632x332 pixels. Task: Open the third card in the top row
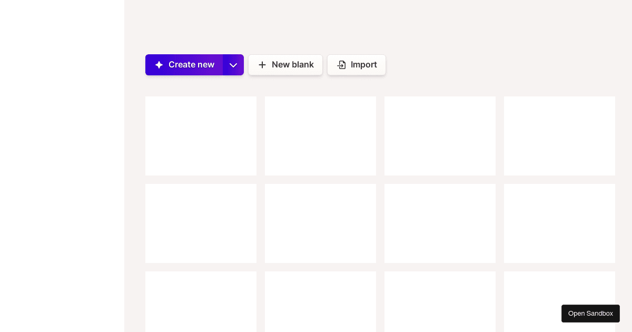coord(440,136)
